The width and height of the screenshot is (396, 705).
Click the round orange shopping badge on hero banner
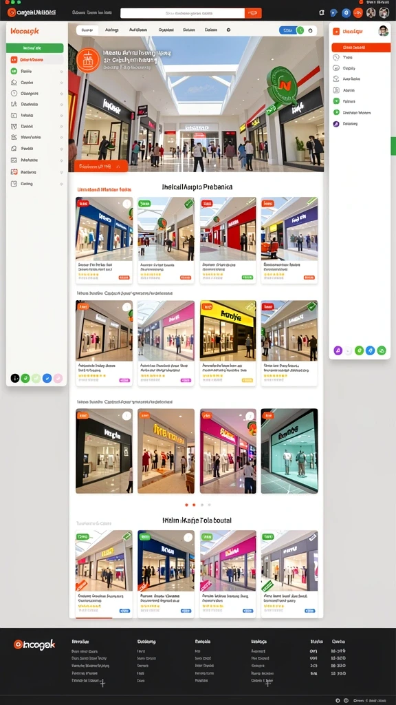88,61
